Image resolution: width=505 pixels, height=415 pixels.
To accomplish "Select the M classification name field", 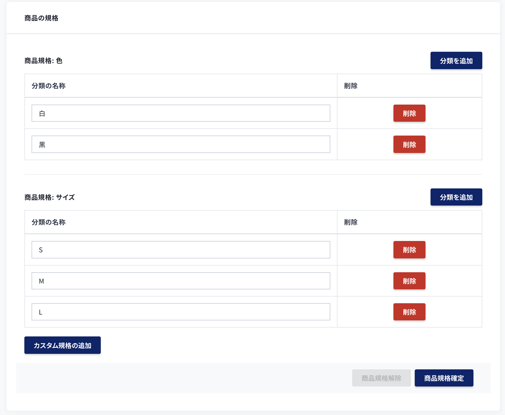I will [181, 281].
